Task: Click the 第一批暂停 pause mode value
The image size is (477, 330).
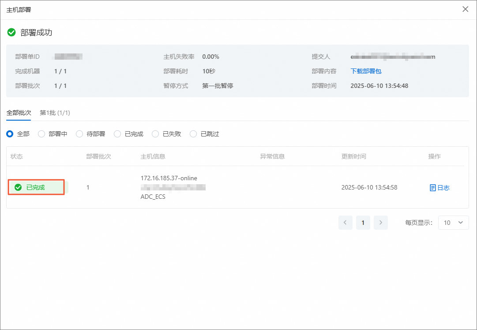Action: click(x=218, y=86)
